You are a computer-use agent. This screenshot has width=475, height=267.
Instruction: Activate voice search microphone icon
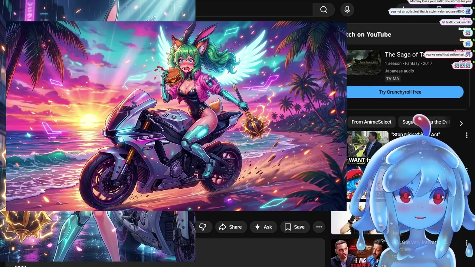pyautogui.click(x=347, y=10)
